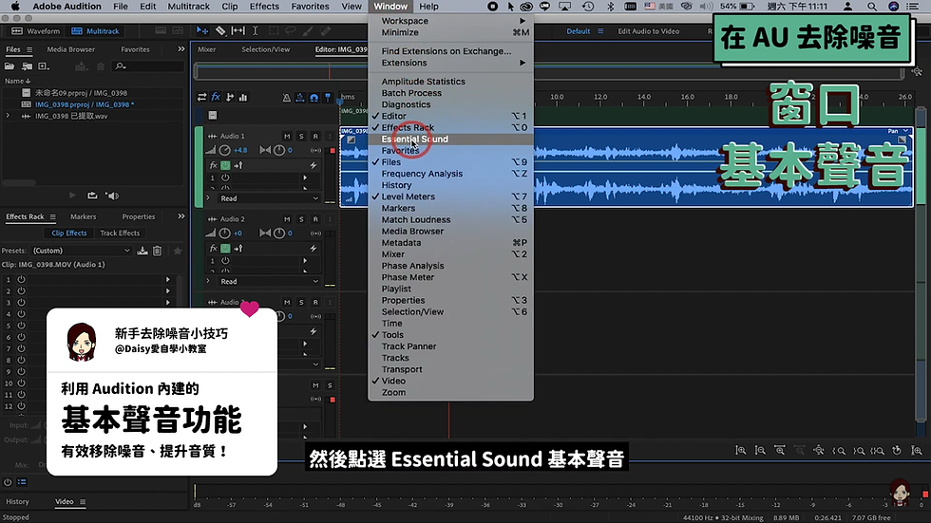931x523 pixels.
Task: Click the Import file icon in Files panel
Action: click(x=27, y=66)
